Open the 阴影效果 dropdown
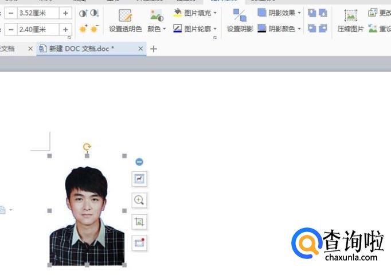 (x=279, y=13)
